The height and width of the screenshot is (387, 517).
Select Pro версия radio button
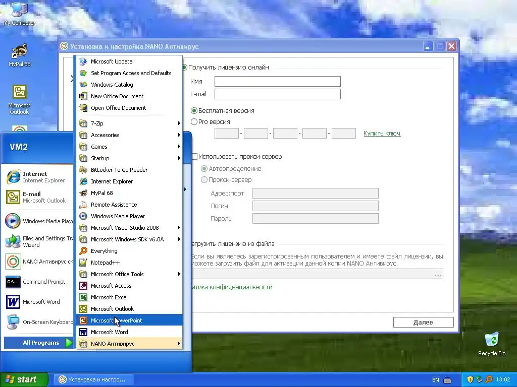[x=194, y=122]
